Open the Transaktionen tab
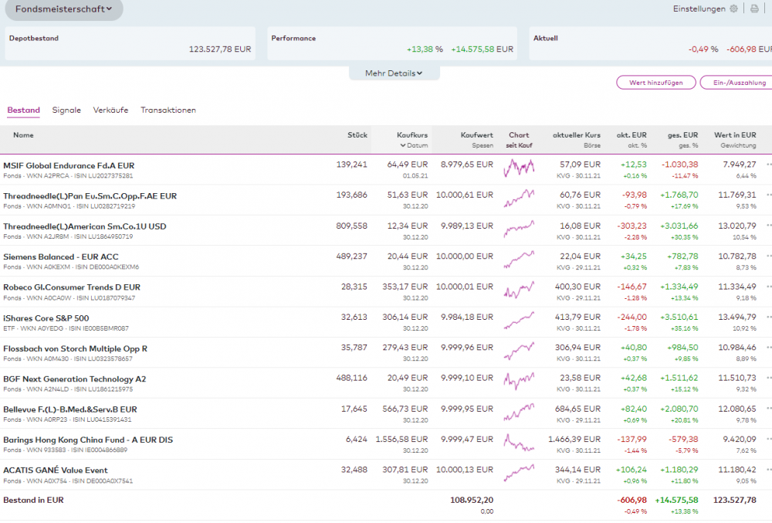772x523 pixels. click(x=168, y=110)
